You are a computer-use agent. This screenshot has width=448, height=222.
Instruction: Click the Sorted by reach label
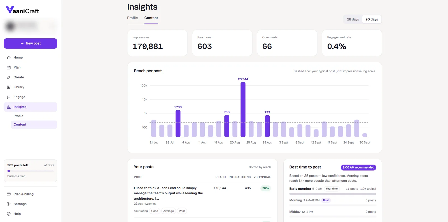[260, 167]
